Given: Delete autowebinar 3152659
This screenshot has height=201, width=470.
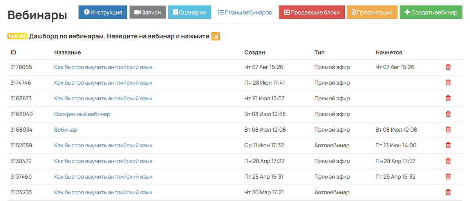Looking at the screenshot, I should (448, 145).
